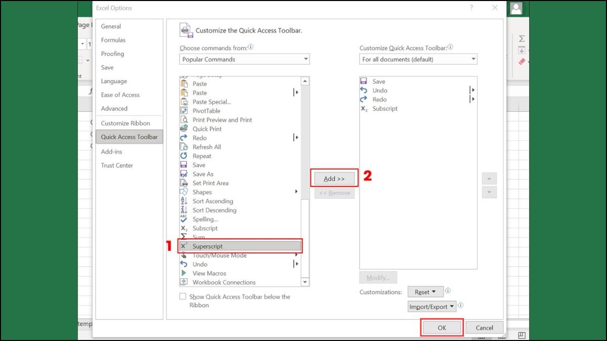607x341 pixels.
Task: Expand the Import/Export dropdown button
Action: point(432,307)
